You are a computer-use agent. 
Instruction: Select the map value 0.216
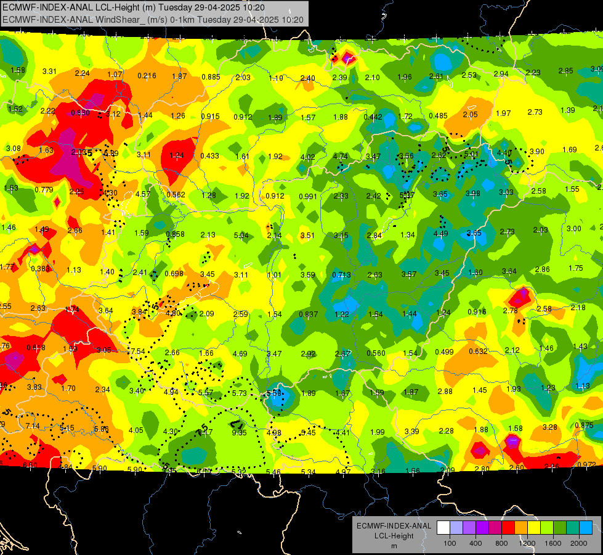pos(147,76)
